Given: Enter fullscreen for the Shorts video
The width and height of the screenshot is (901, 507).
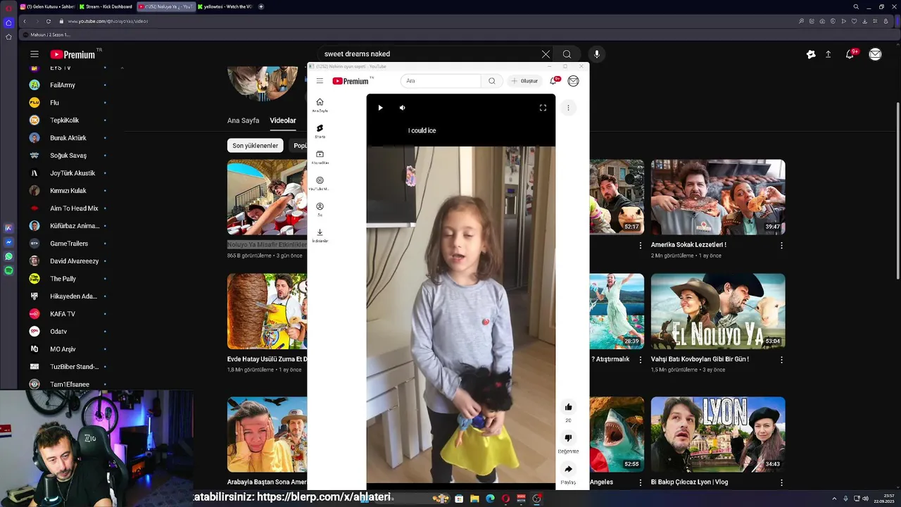Looking at the screenshot, I should tap(543, 108).
